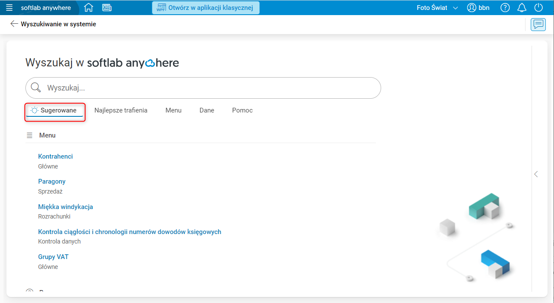Click the power logout icon
This screenshot has height=303, width=554.
[538, 8]
